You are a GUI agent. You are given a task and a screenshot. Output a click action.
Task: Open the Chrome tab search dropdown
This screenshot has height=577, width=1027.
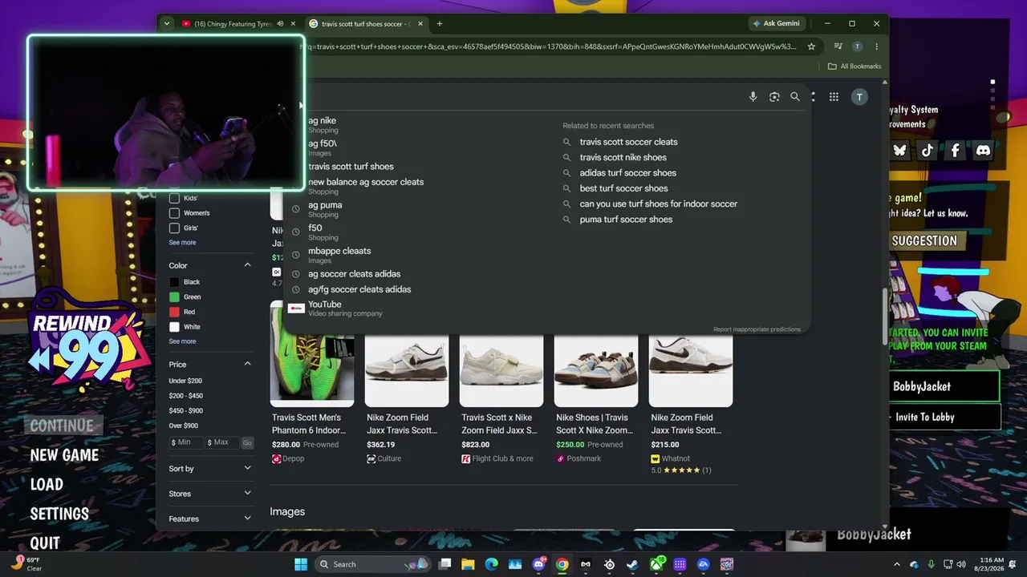point(166,24)
